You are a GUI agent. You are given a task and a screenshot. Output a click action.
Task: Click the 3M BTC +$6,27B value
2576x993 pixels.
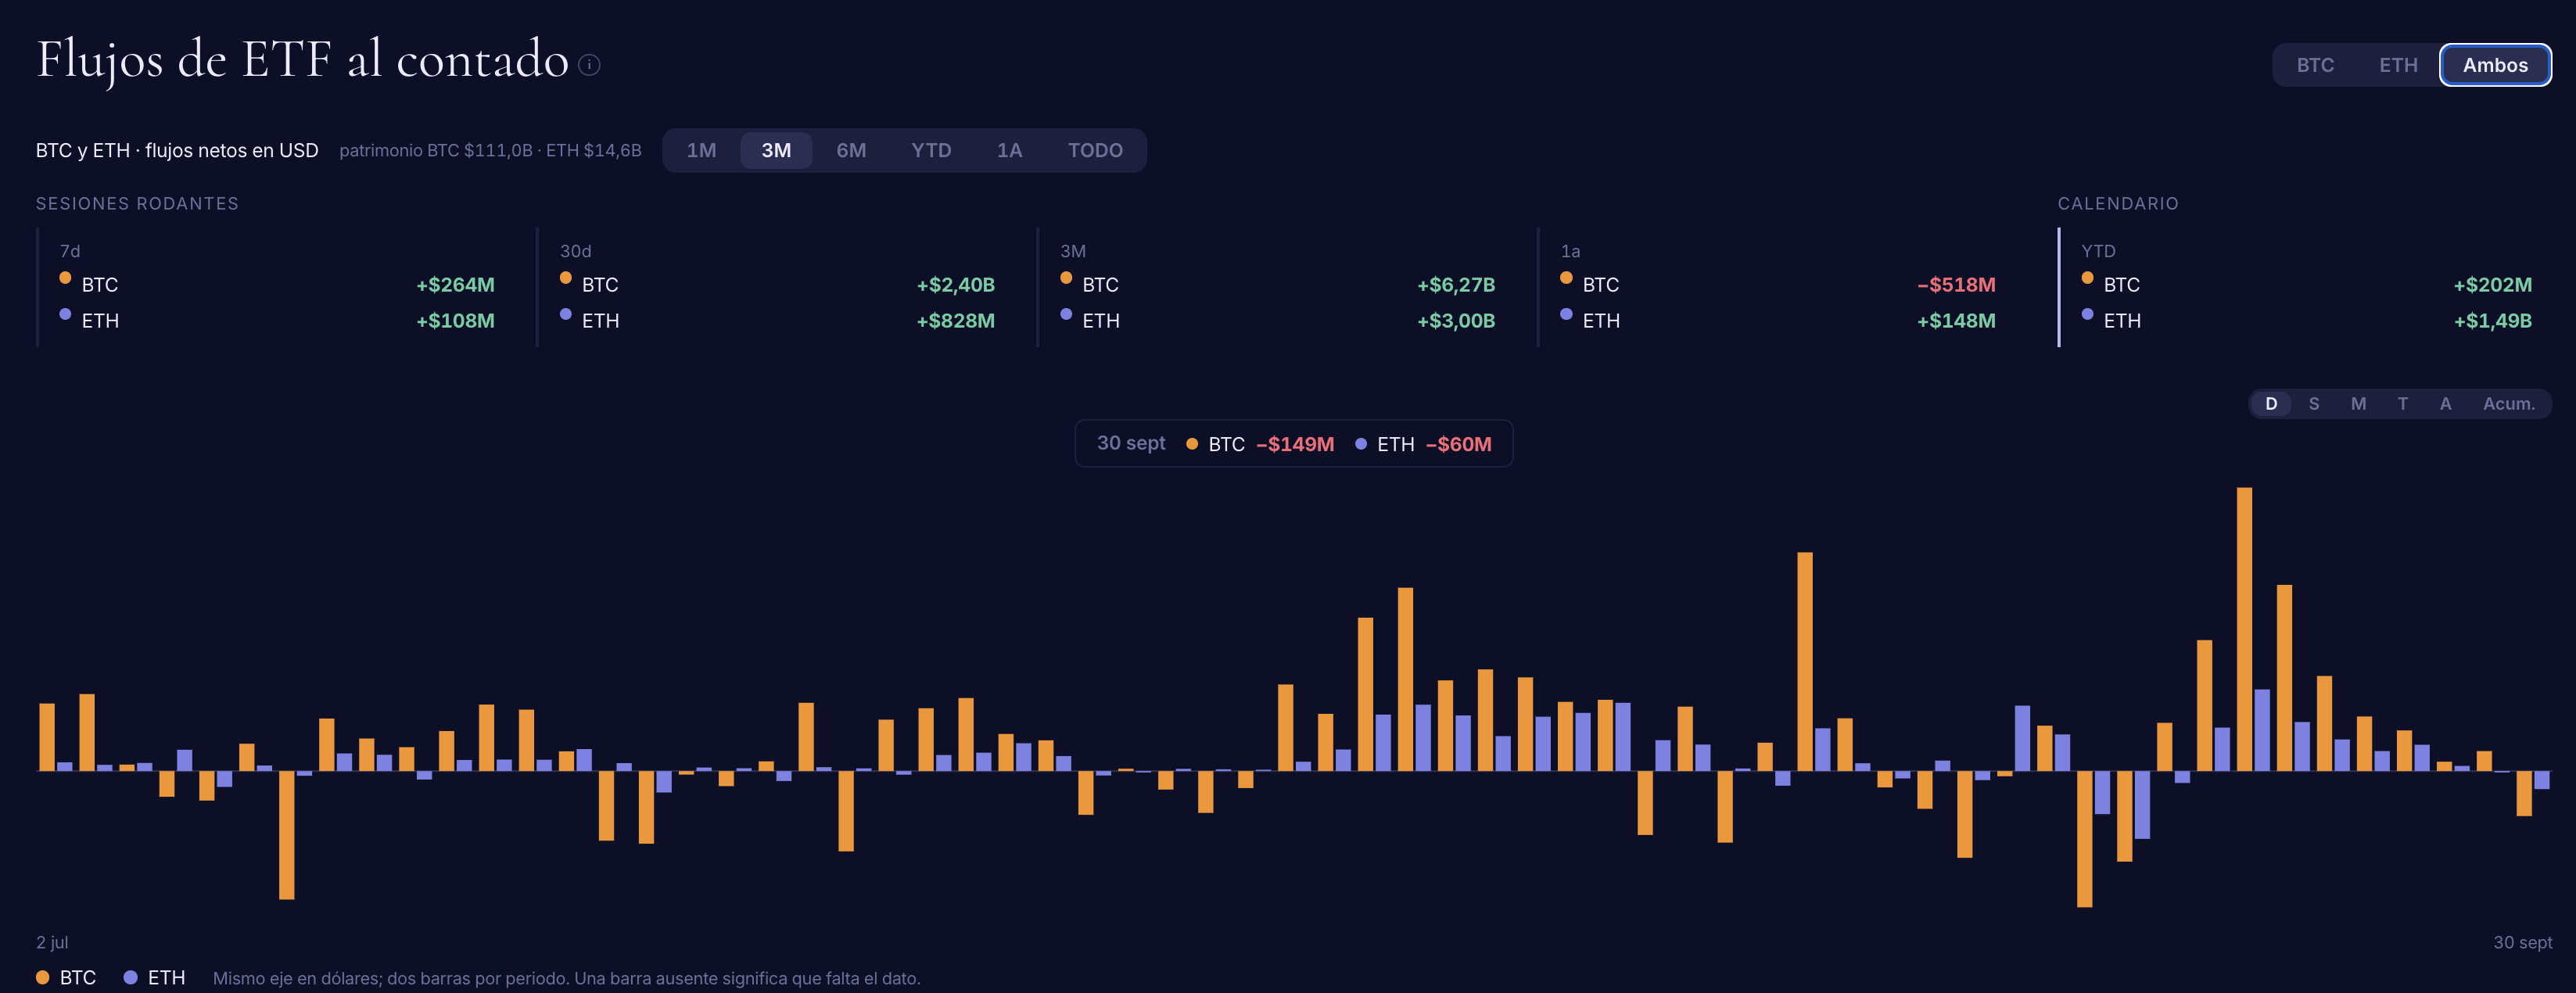coord(1456,285)
